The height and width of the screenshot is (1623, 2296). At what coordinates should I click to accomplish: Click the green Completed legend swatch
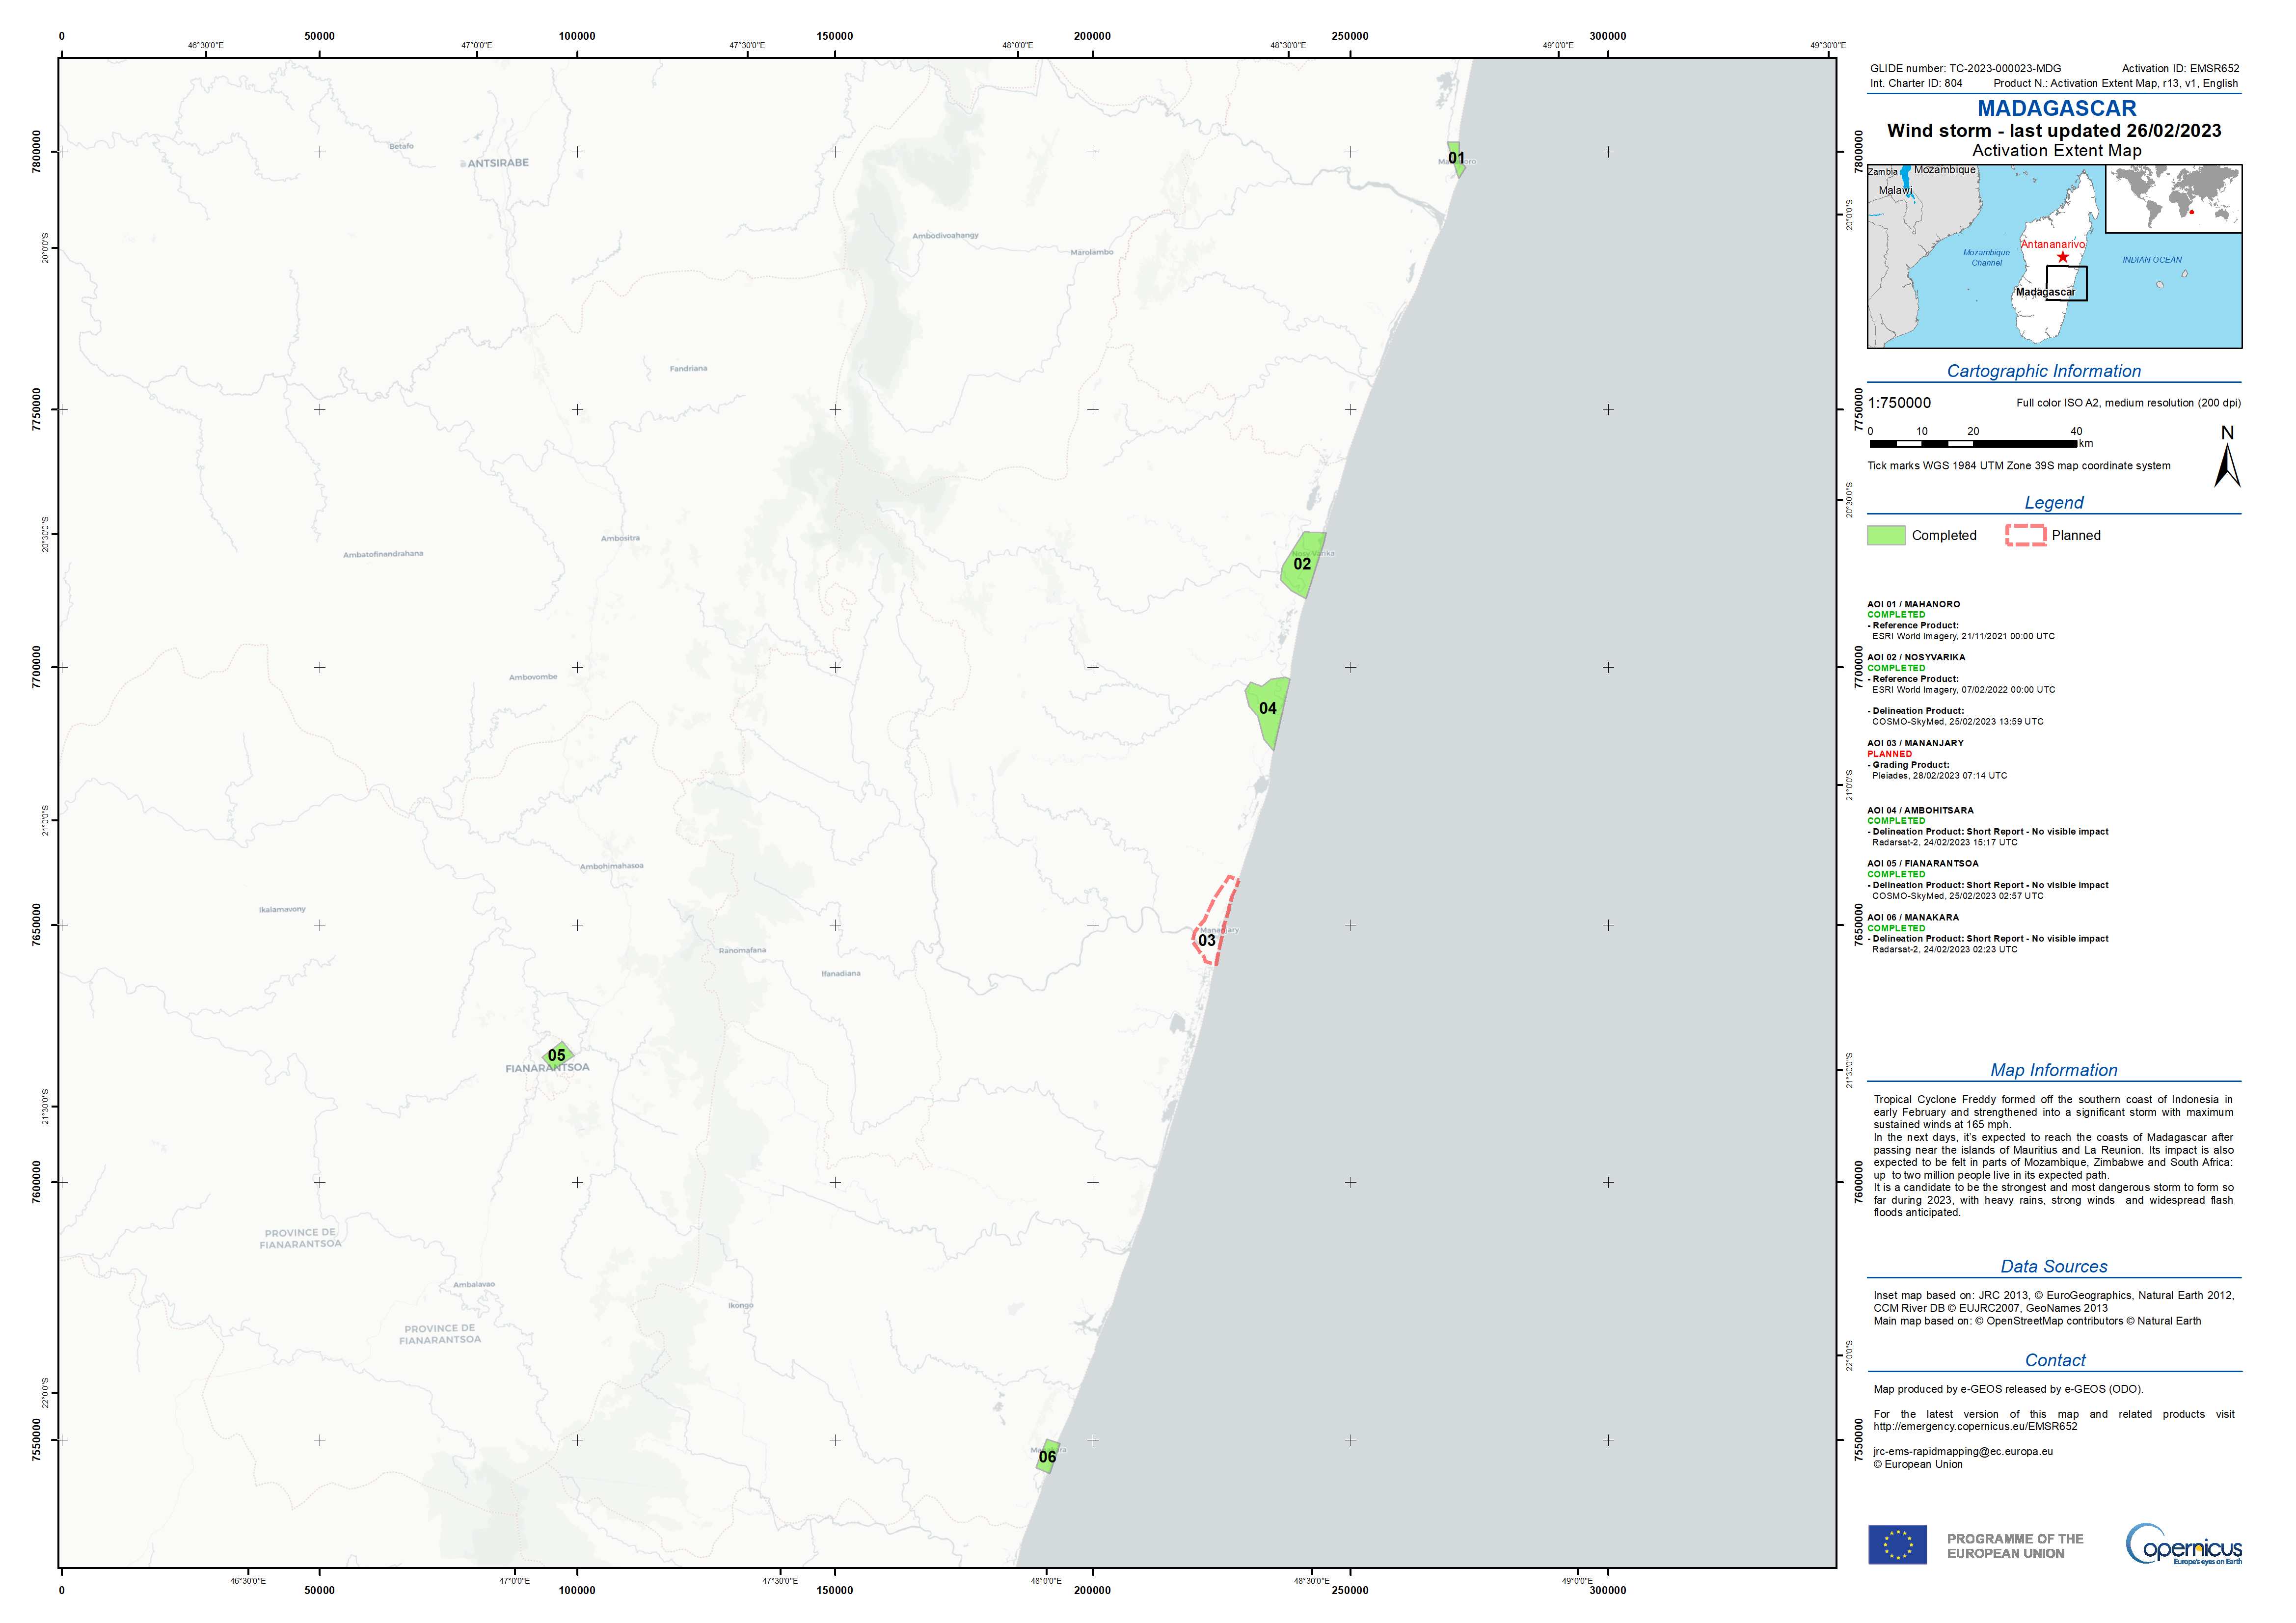point(1886,535)
